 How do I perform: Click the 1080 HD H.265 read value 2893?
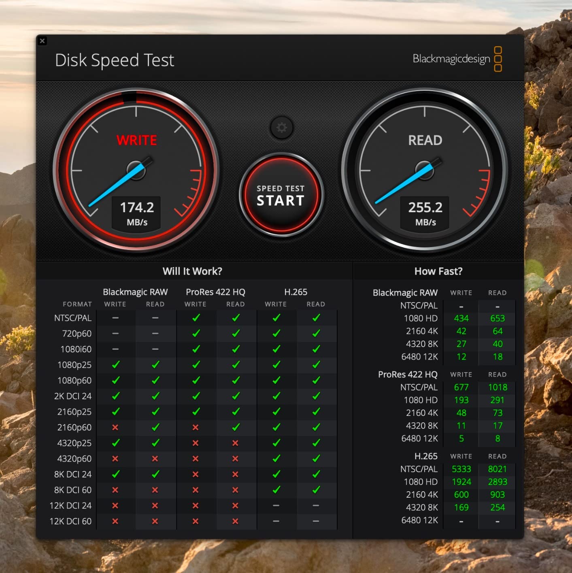tap(497, 481)
